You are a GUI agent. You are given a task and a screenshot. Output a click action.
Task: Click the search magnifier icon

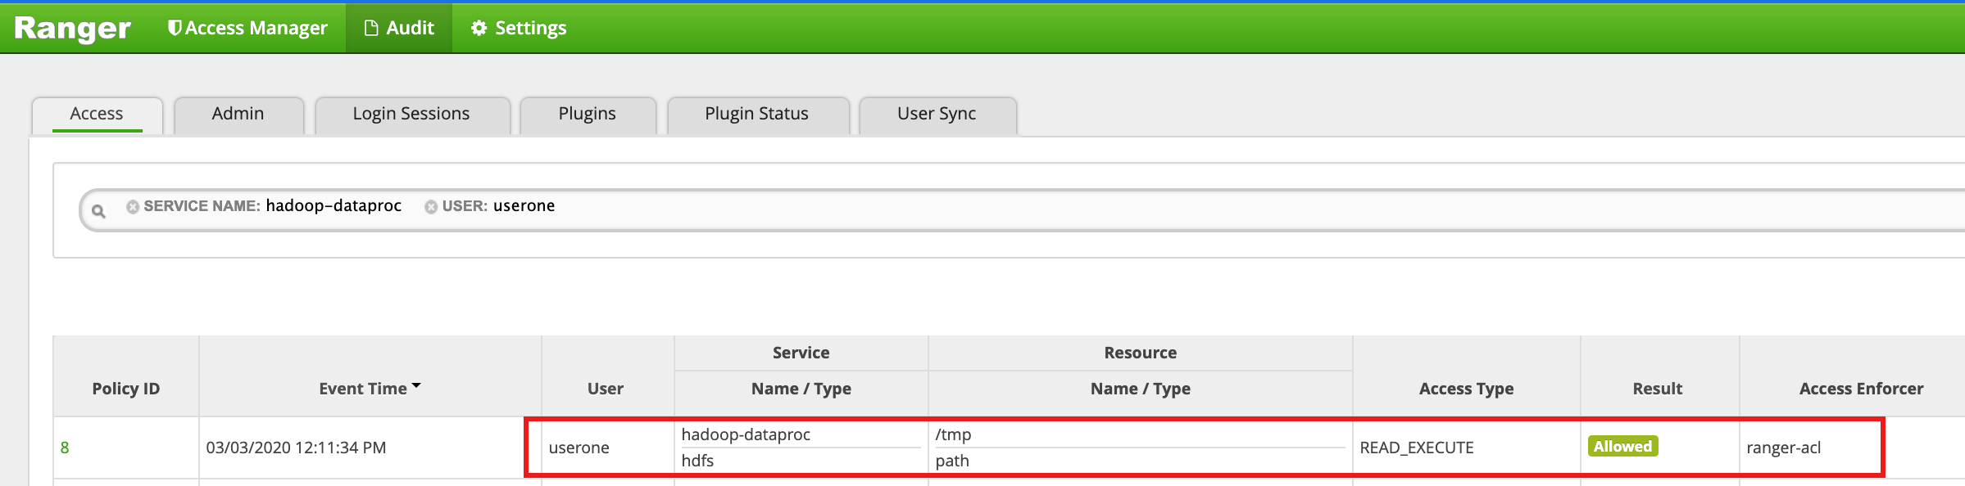click(98, 211)
